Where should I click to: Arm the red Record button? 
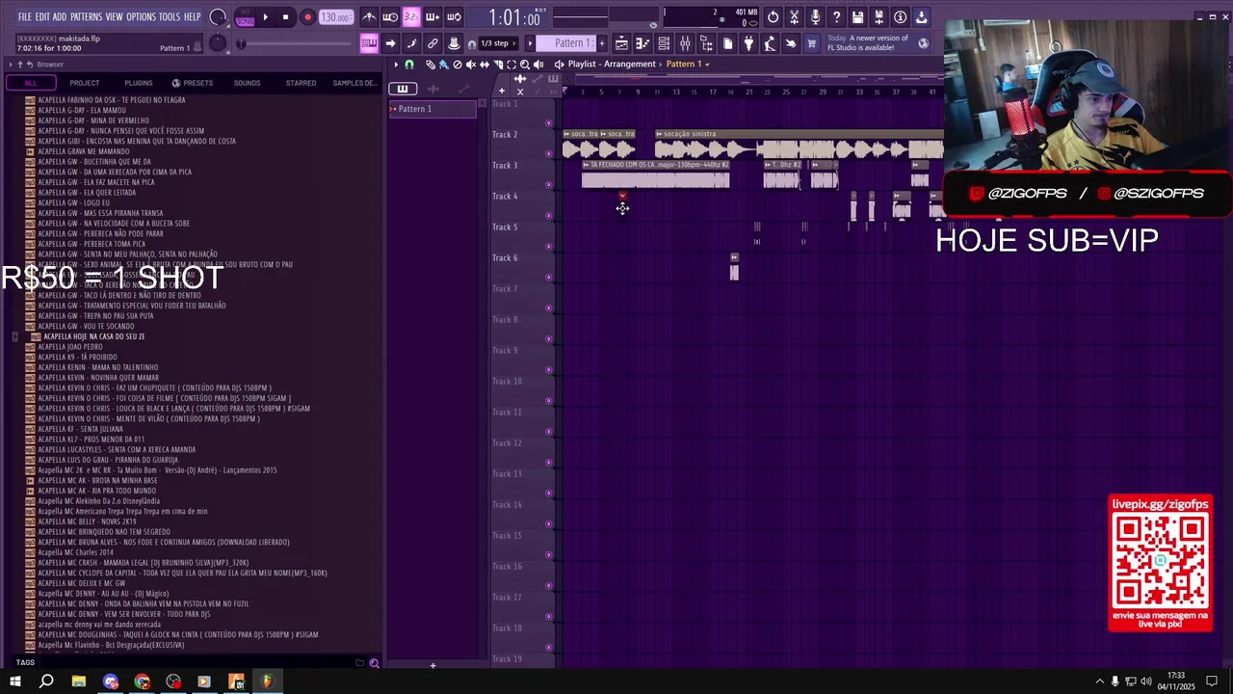tap(307, 17)
